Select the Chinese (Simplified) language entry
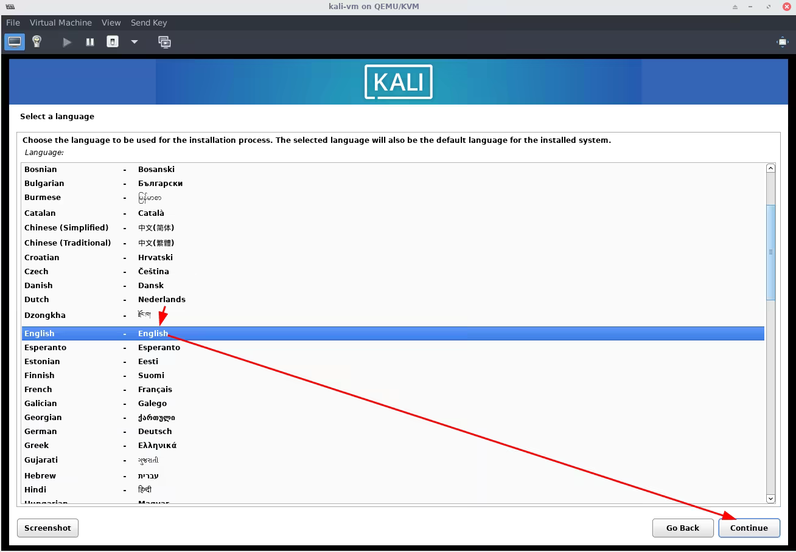Image resolution: width=796 pixels, height=552 pixels. 67,227
